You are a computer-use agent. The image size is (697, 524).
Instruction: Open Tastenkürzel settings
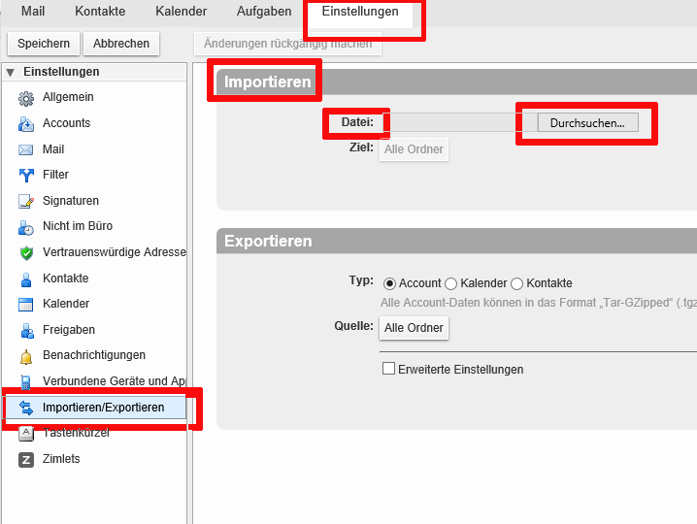click(x=76, y=433)
